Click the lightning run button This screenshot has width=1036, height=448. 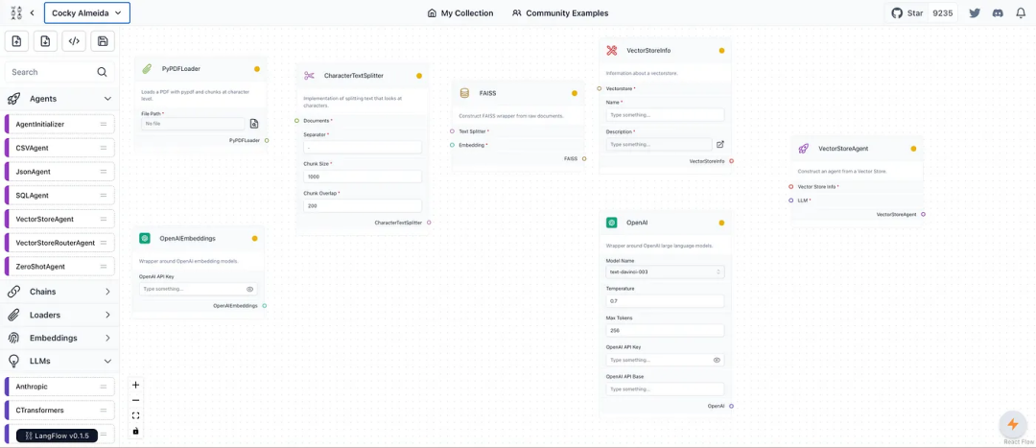pos(1012,424)
